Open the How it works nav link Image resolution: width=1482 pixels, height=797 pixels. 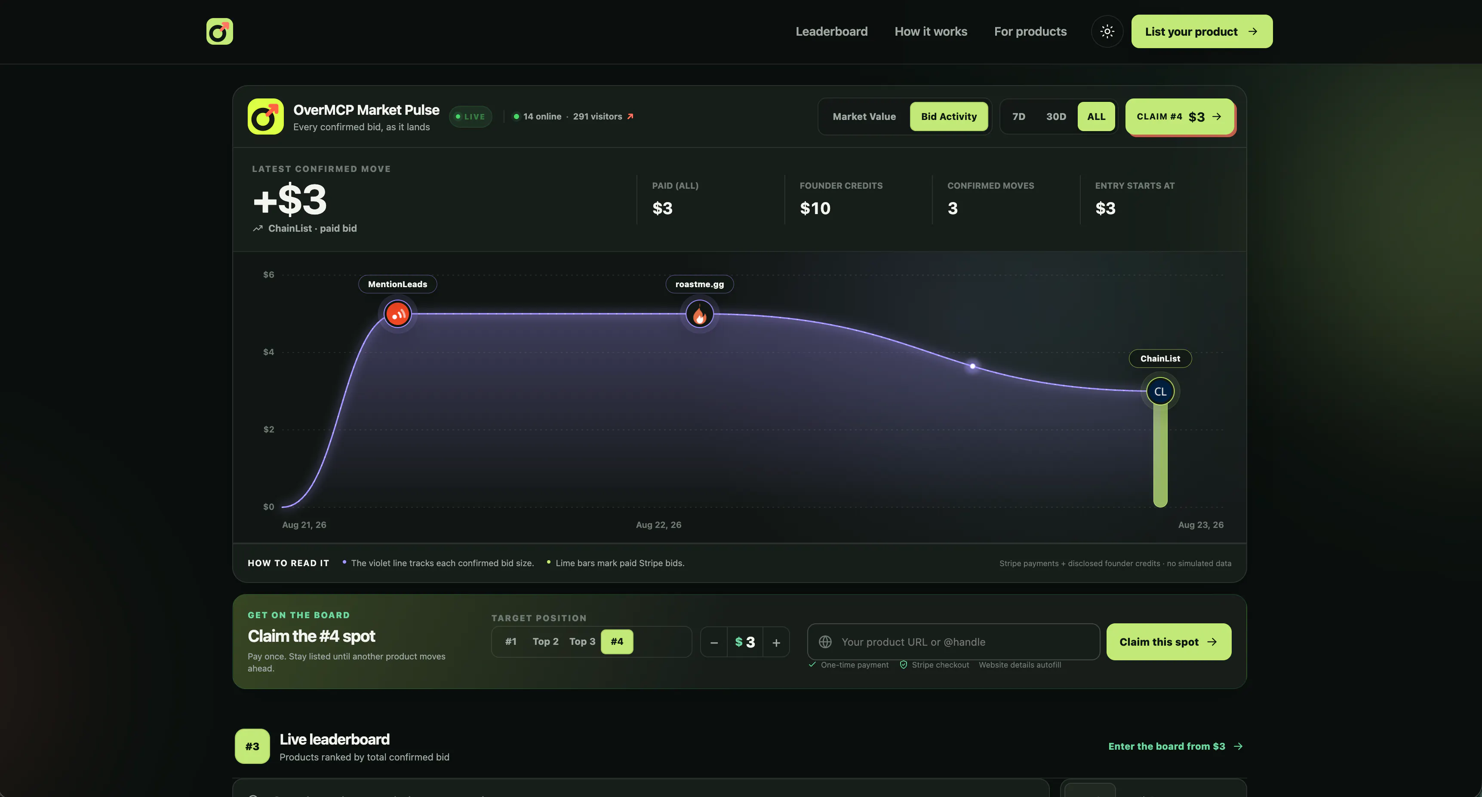tap(931, 32)
